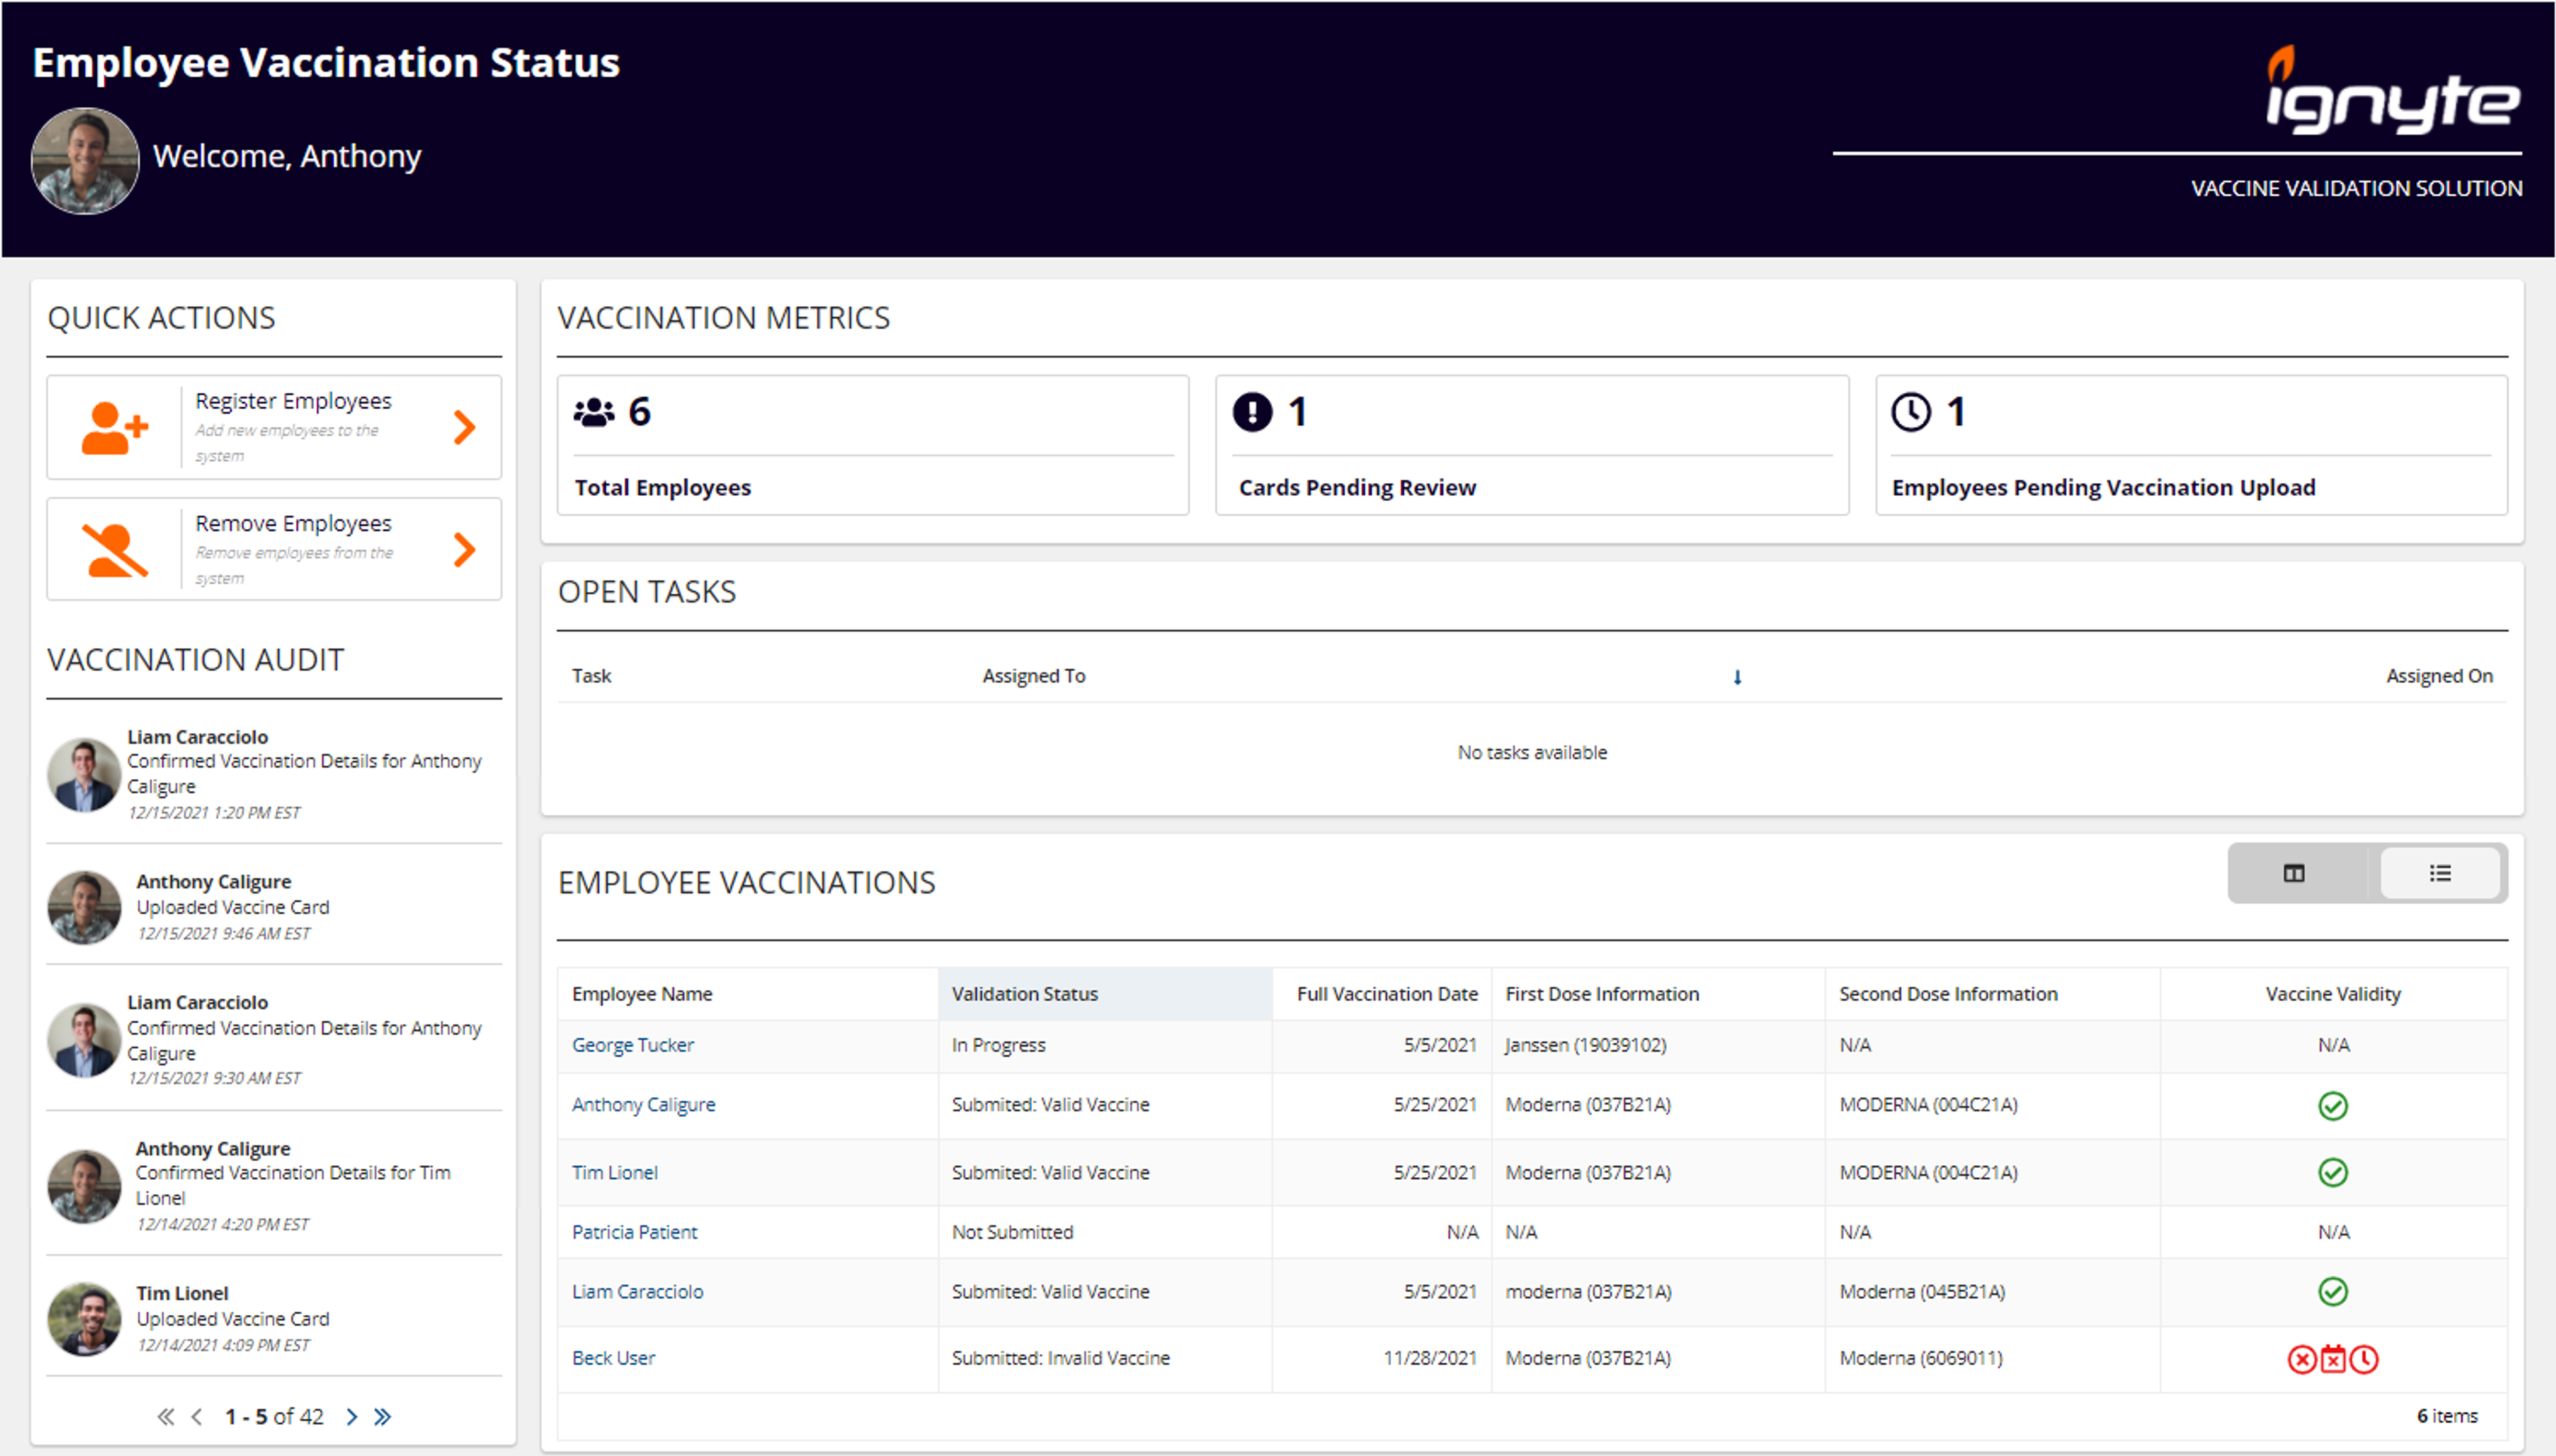Select audit entry dated 12/15/2021 9:30 AM

tap(274, 1039)
